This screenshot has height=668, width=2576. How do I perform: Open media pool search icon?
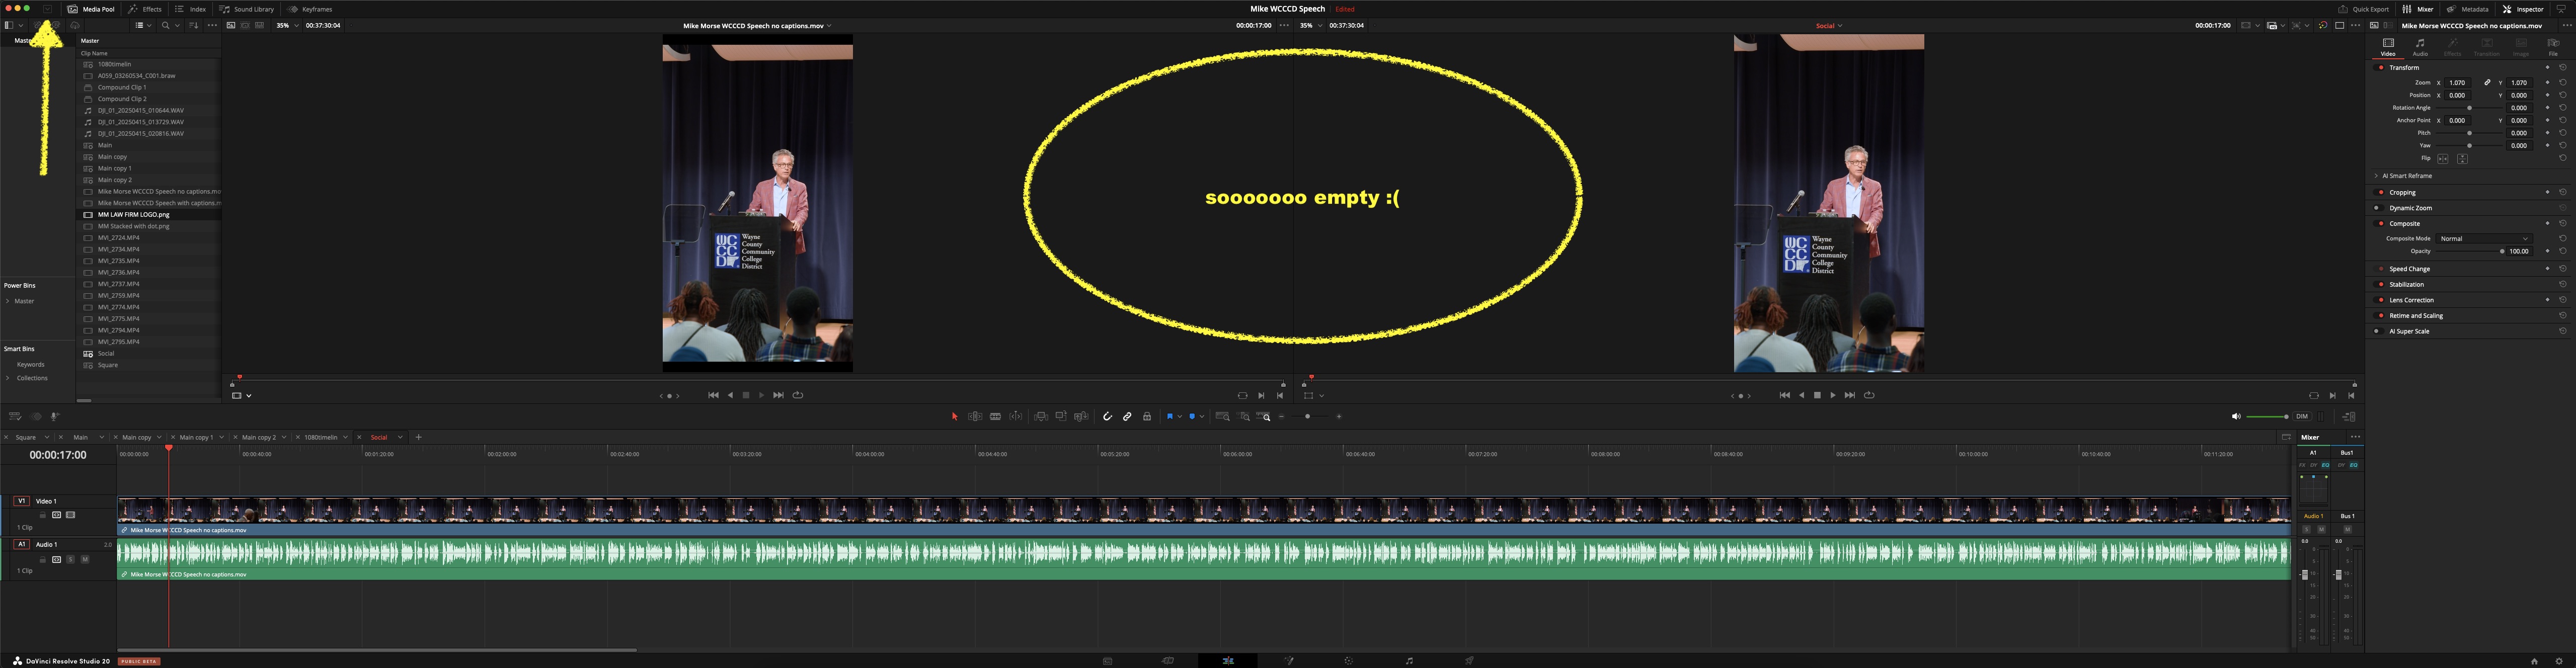click(x=165, y=26)
